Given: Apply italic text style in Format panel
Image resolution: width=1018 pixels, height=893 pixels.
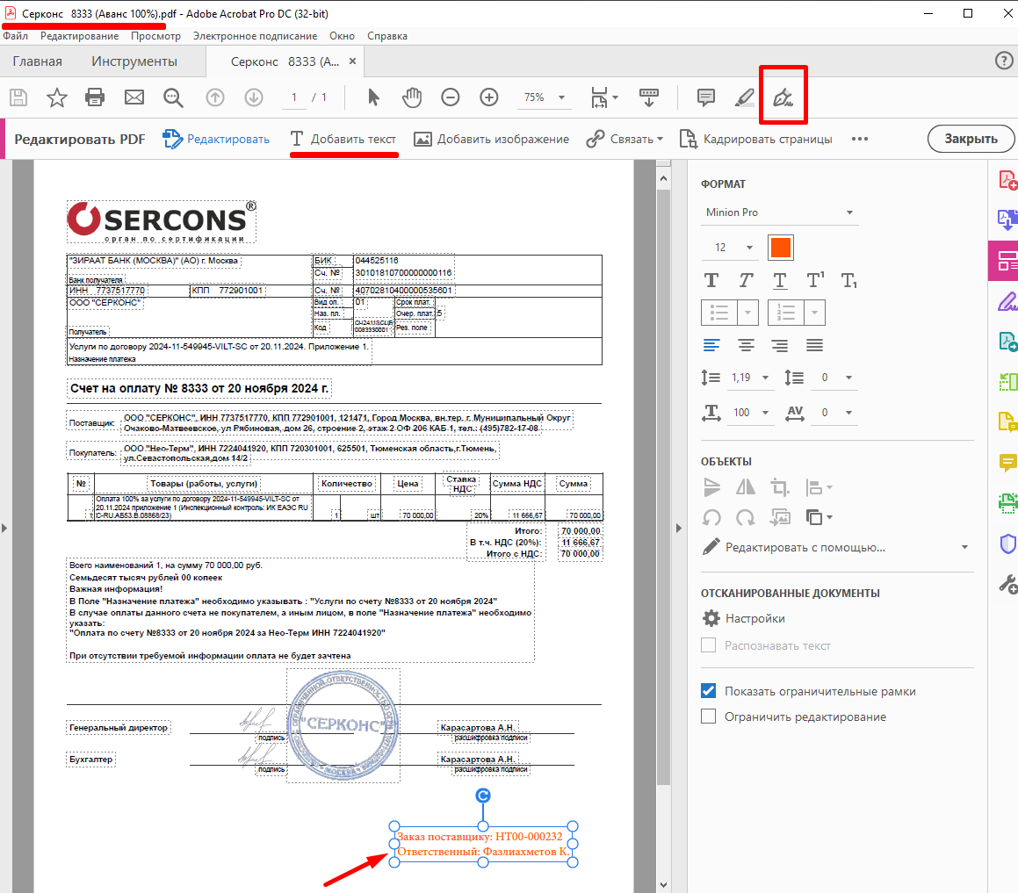Looking at the screenshot, I should tap(746, 280).
